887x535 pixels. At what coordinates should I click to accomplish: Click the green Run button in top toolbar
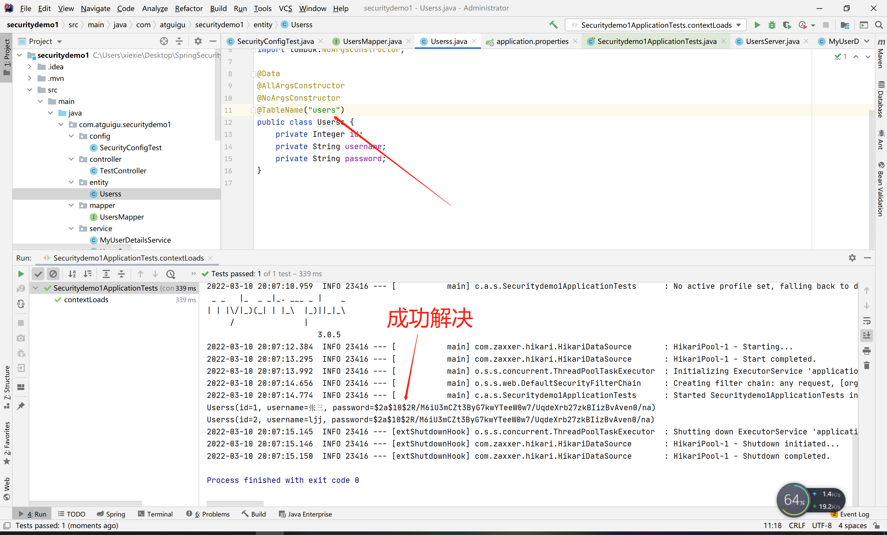coord(757,25)
